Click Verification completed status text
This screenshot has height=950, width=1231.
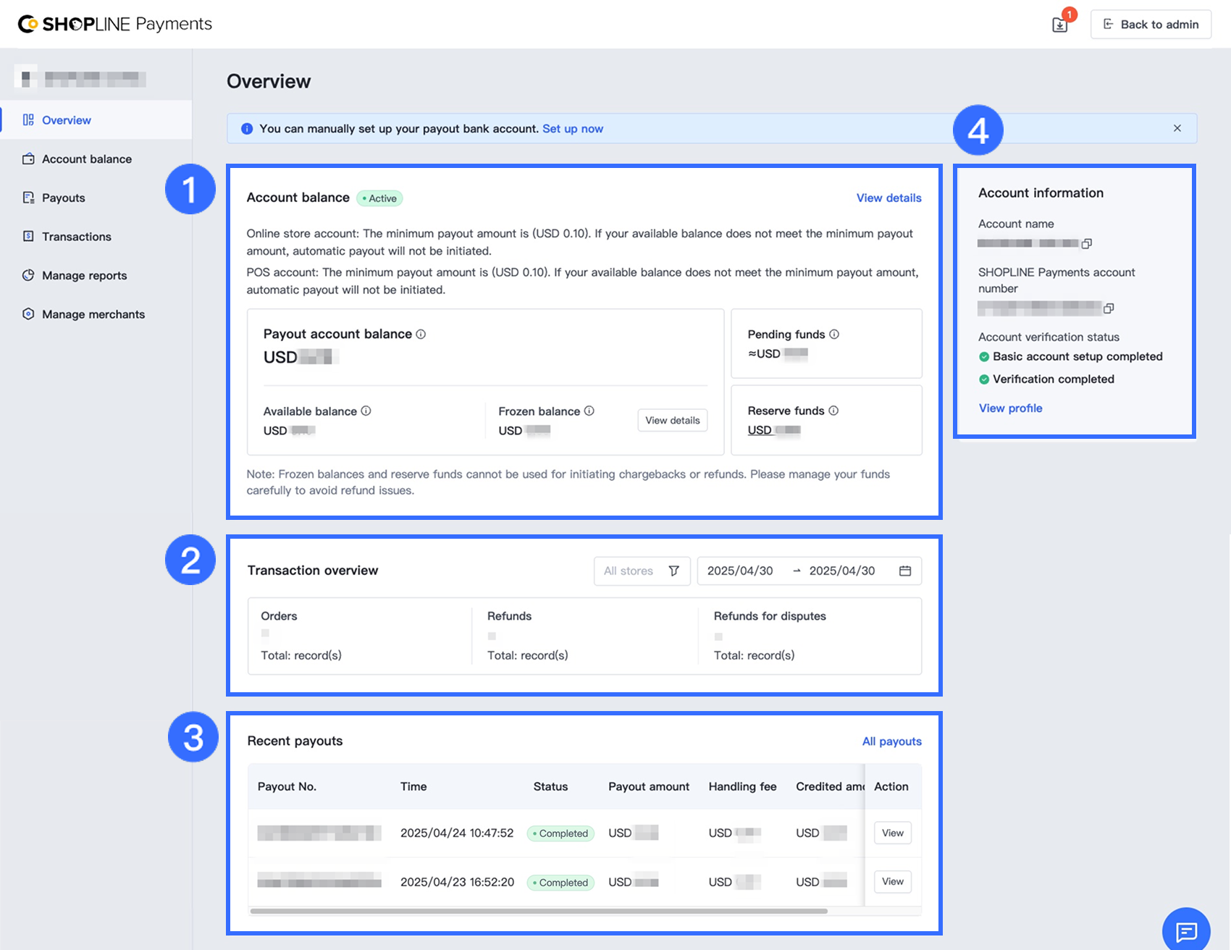tap(1054, 379)
